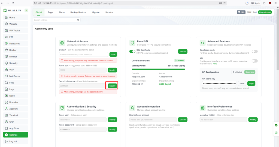Click Modify next to Security Entrance
Screen dimensions: 279x147
tap(112, 86)
